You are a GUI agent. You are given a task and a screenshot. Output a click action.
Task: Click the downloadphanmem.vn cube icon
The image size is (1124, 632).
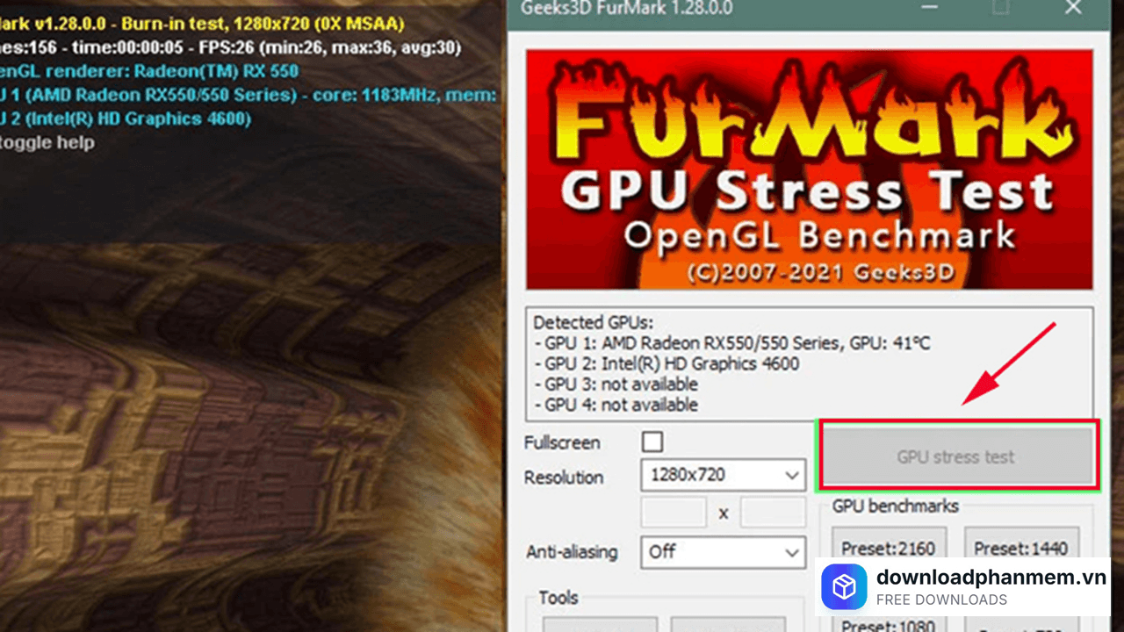click(844, 586)
